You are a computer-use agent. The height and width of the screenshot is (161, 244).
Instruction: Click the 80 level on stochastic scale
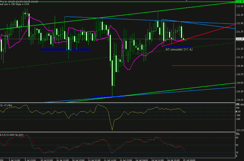[237, 138]
